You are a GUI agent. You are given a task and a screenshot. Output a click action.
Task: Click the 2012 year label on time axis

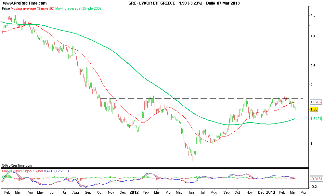[134, 192]
